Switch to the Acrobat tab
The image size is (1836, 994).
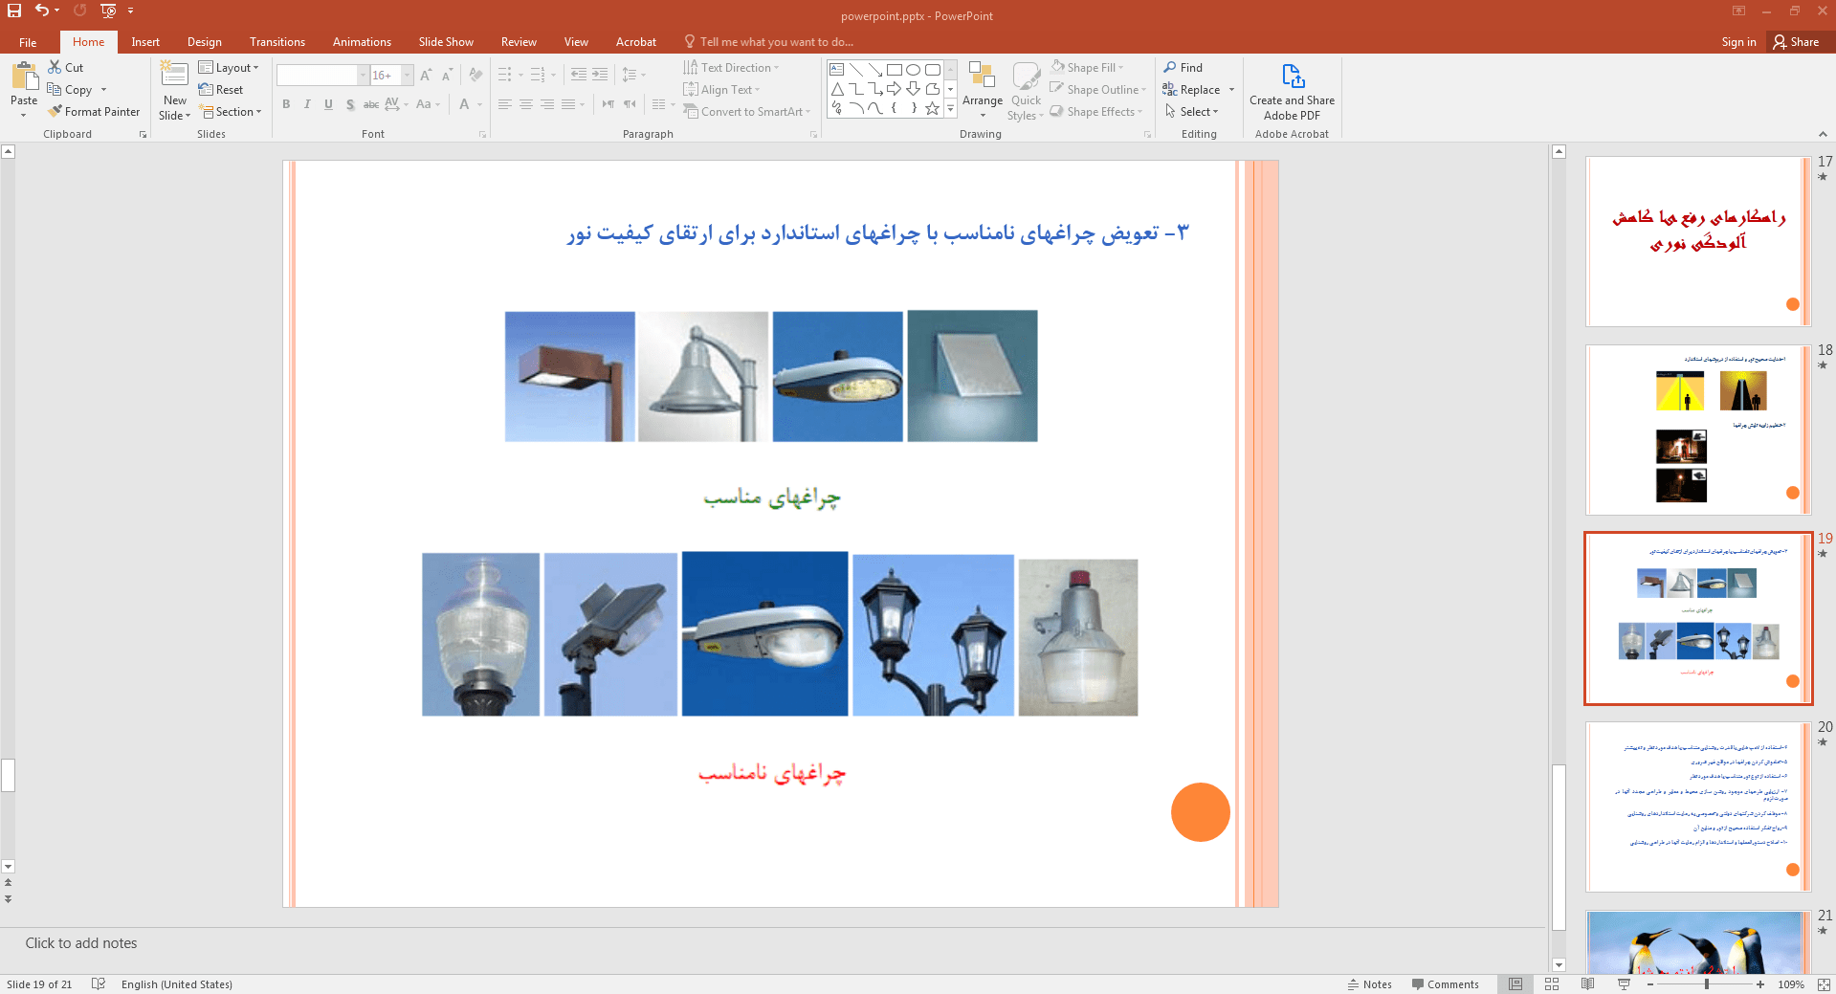click(636, 42)
